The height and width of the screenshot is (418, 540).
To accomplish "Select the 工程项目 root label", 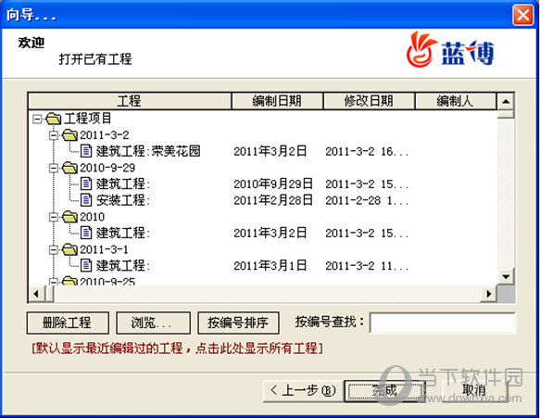I will tap(87, 119).
